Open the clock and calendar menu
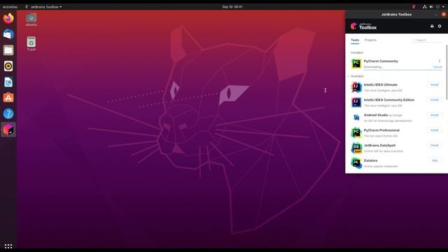 [x=232, y=6]
